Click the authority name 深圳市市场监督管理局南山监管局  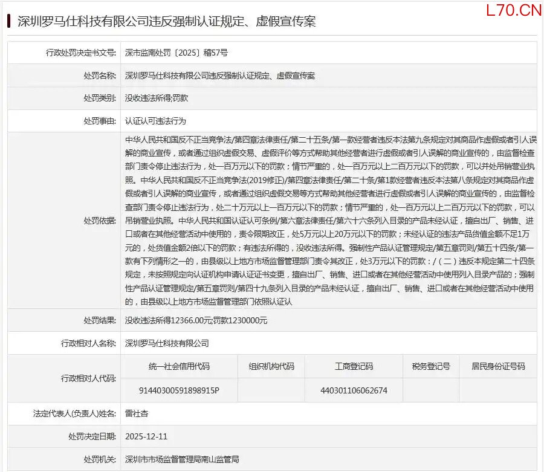click(x=181, y=459)
